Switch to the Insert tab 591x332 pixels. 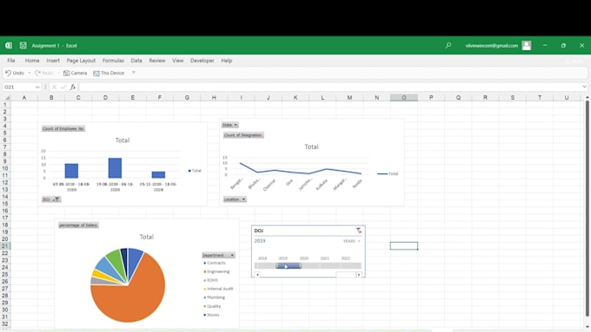53,61
